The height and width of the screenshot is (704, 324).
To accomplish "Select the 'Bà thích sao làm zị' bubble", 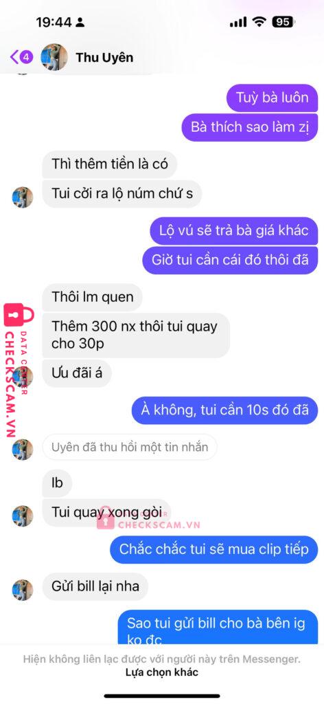I will pos(250,126).
